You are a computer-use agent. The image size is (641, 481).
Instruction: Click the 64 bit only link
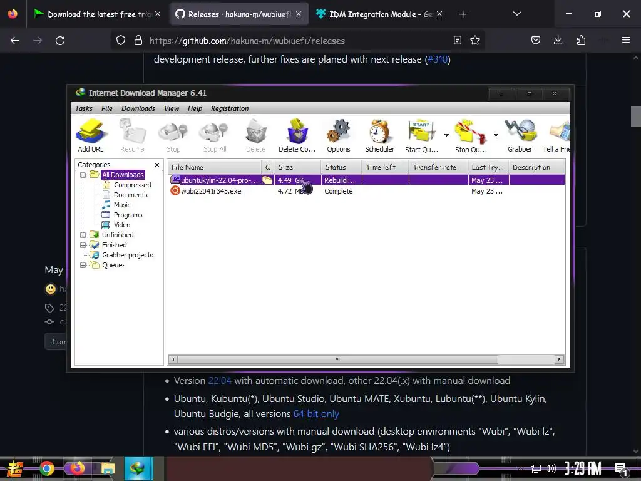[316, 414]
